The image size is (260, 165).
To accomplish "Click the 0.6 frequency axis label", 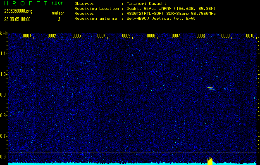I will tap(3, 157).
